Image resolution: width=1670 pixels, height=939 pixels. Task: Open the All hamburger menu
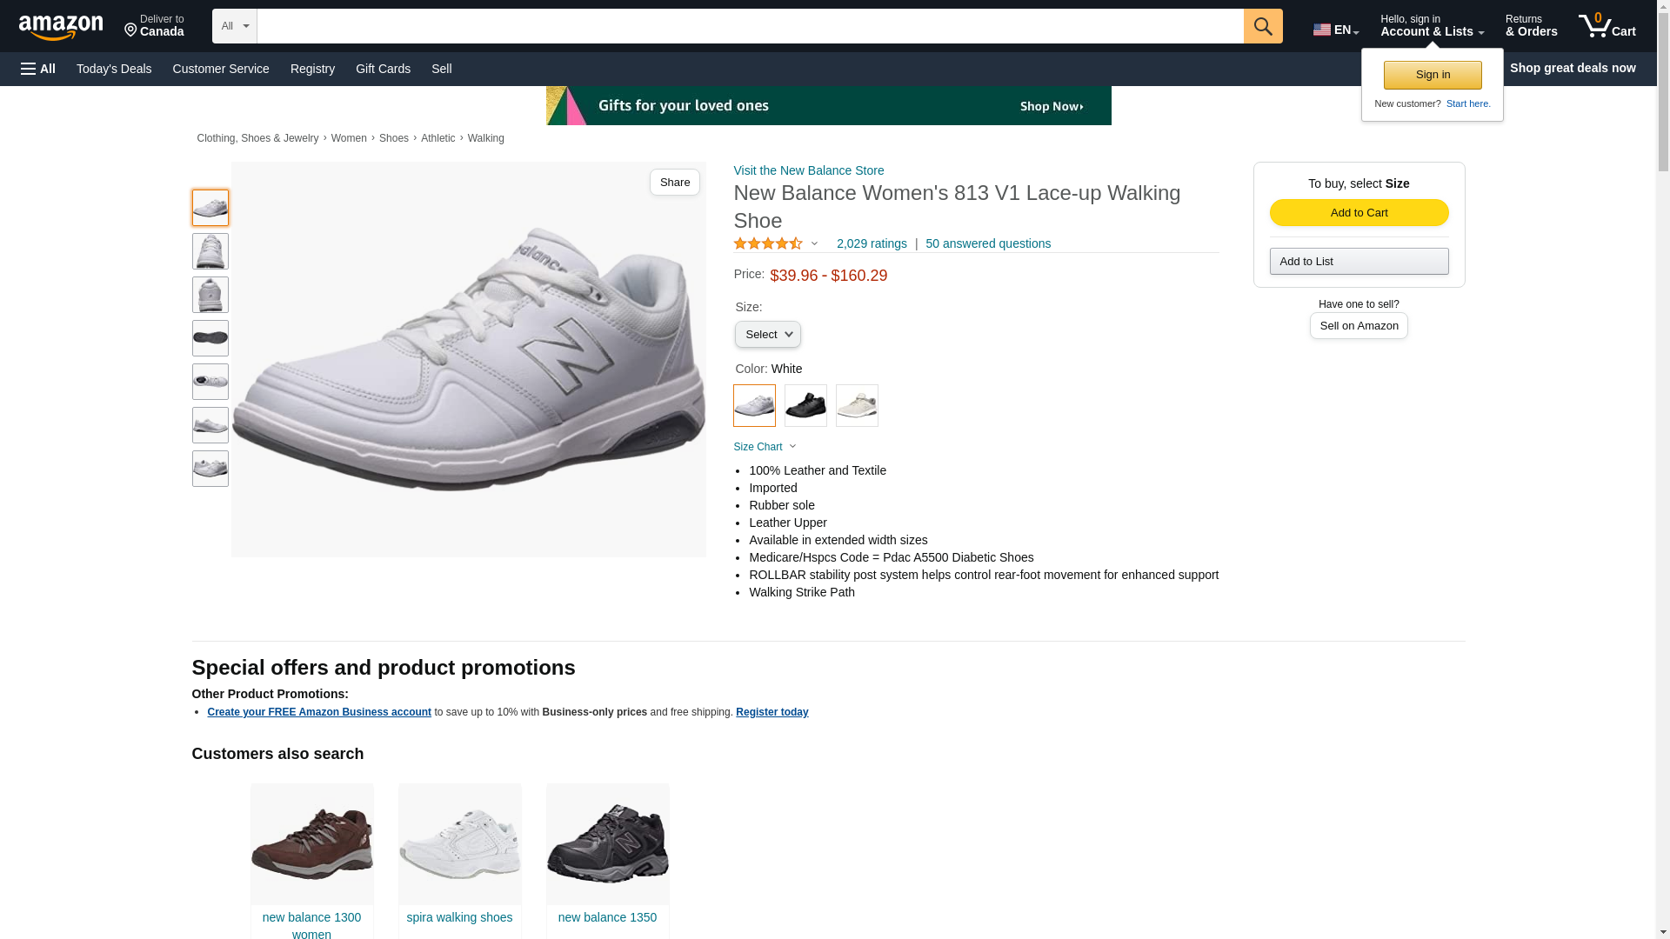(x=38, y=69)
